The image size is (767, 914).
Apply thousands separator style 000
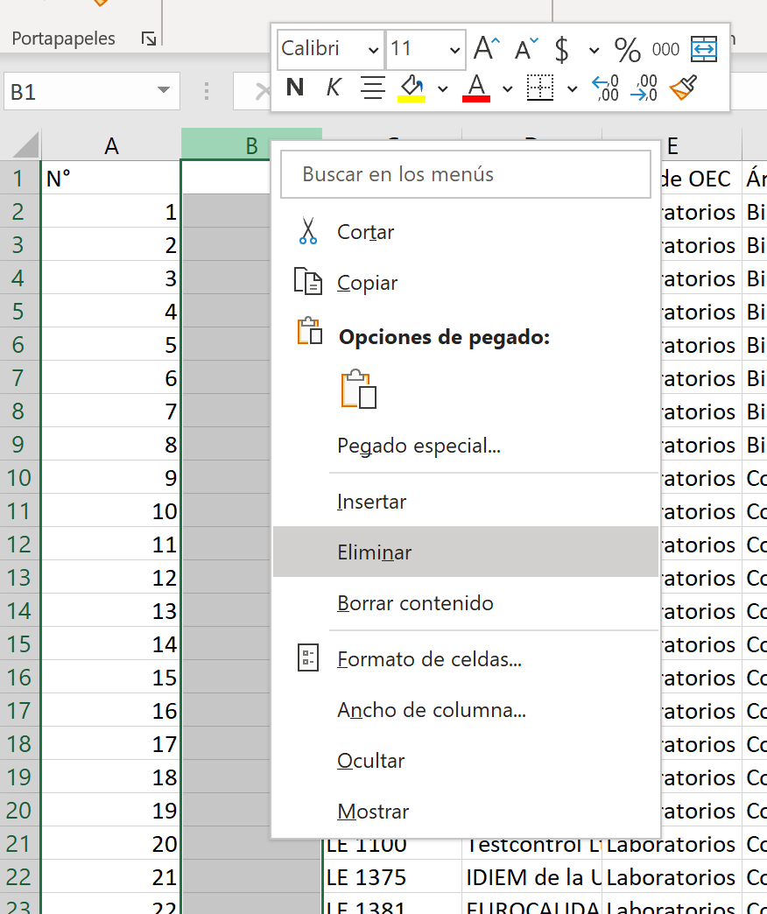[665, 50]
